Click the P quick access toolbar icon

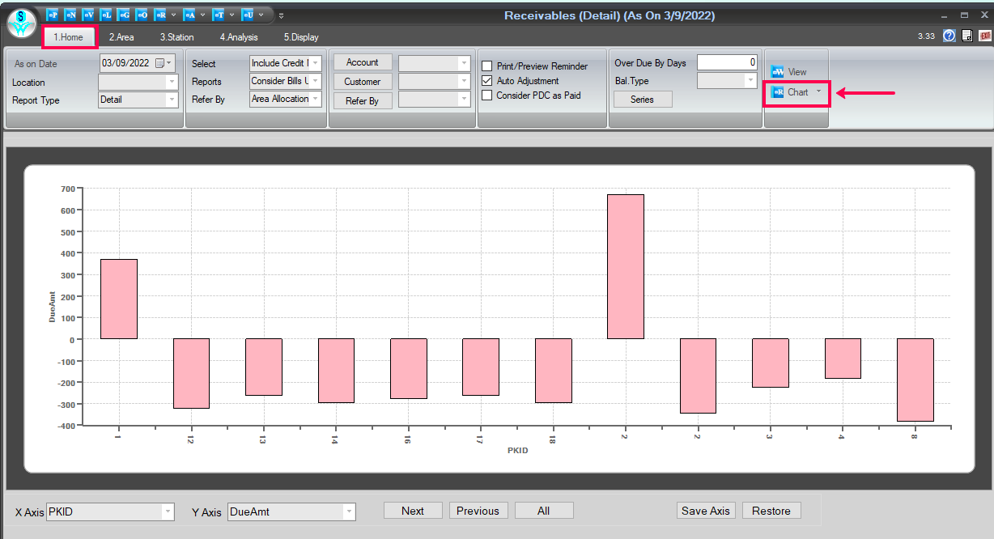[53, 15]
